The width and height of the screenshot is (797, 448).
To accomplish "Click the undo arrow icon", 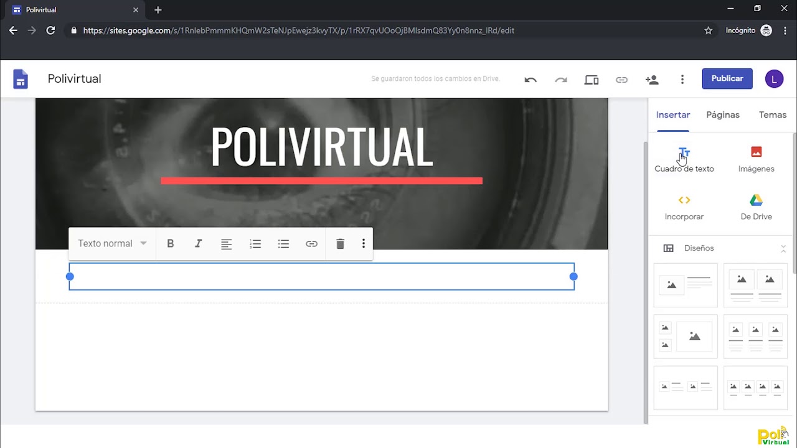I will point(531,80).
